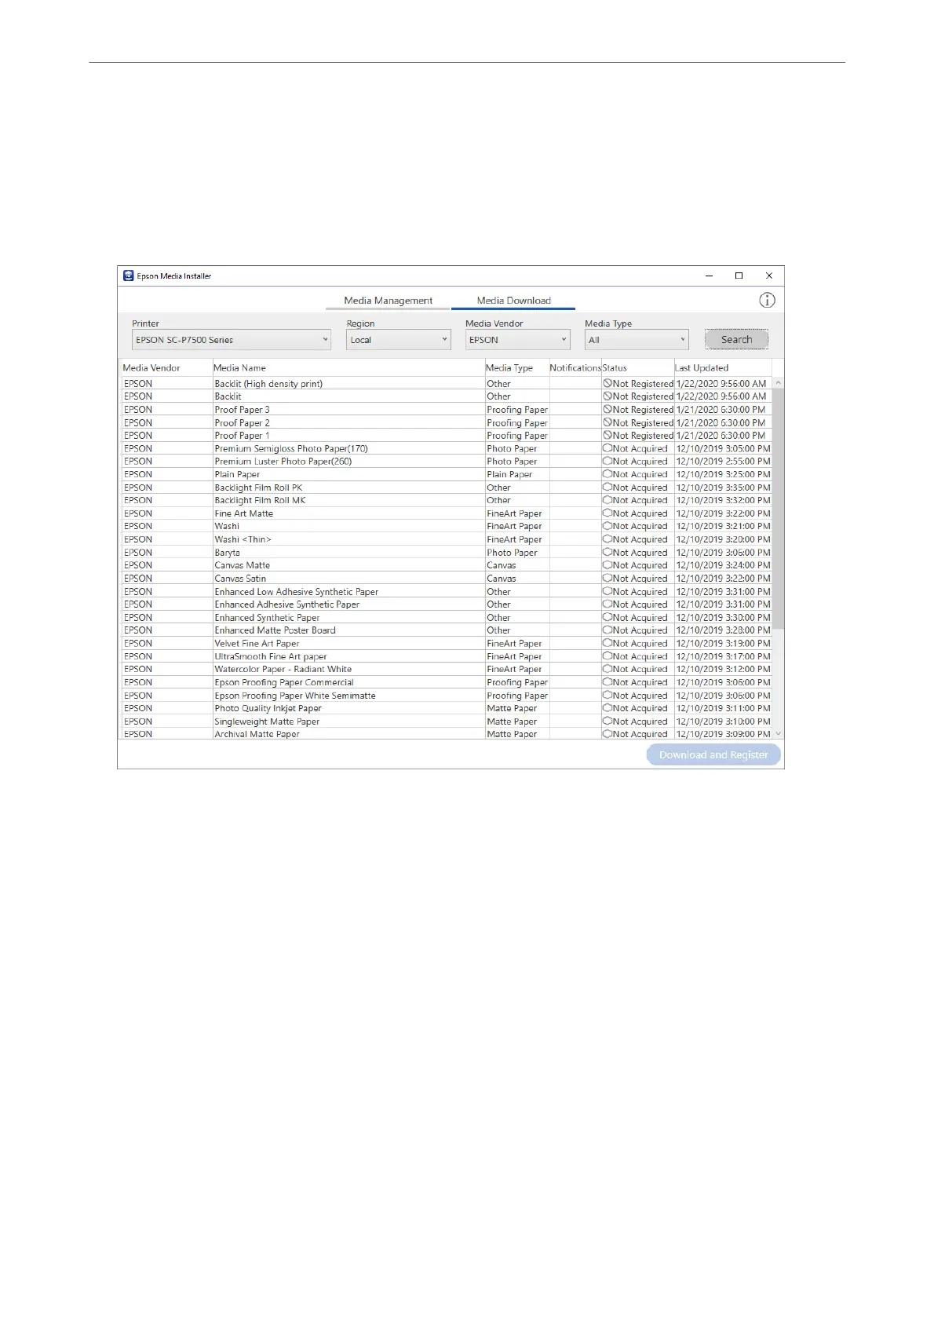Click the scrollbar down arrow of the media list

tap(779, 733)
